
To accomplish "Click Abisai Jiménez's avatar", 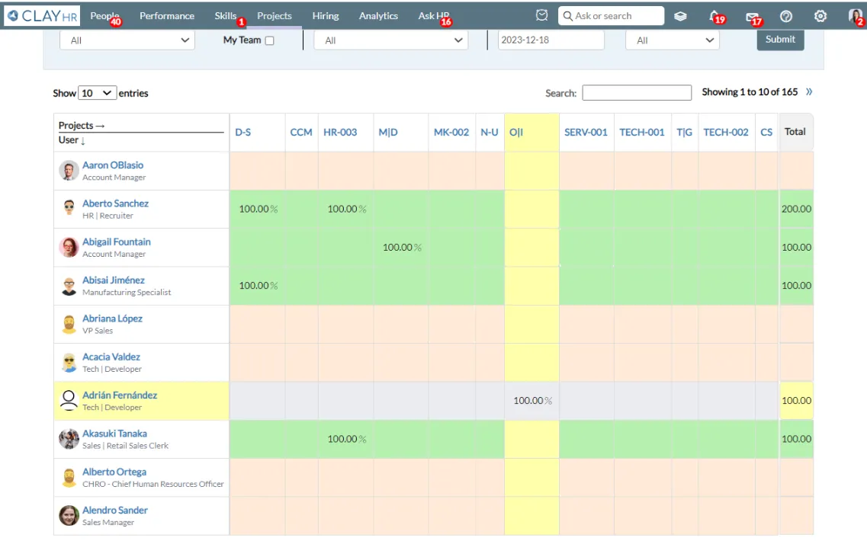I will tap(69, 286).
